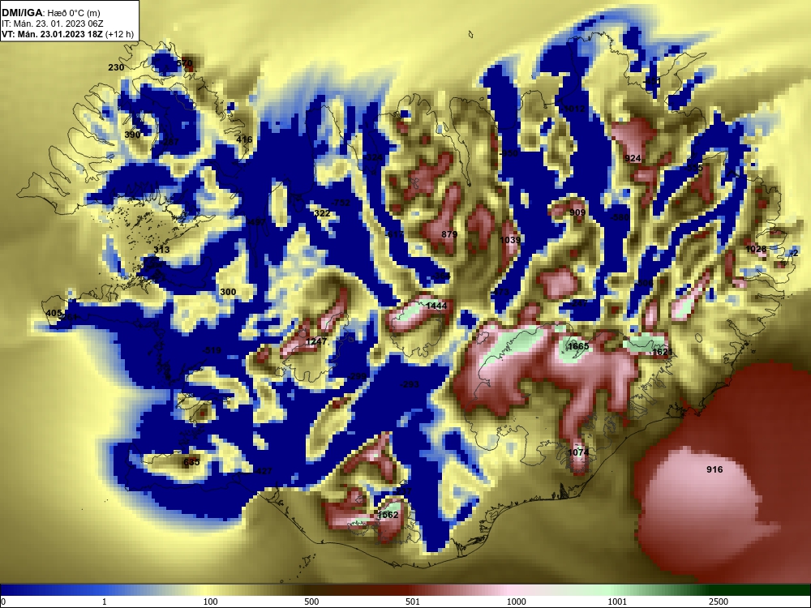The width and height of the screenshot is (811, 608).
Task: Select the map value 390
Action: coord(132,135)
